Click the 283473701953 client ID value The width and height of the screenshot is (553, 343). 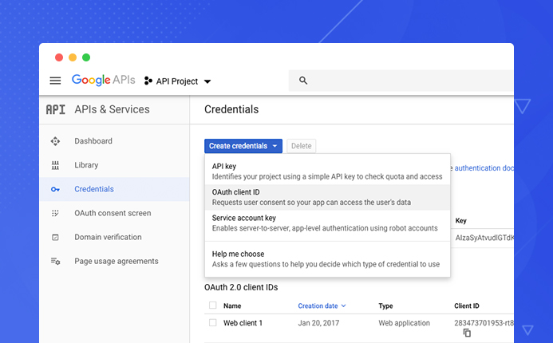click(484, 323)
